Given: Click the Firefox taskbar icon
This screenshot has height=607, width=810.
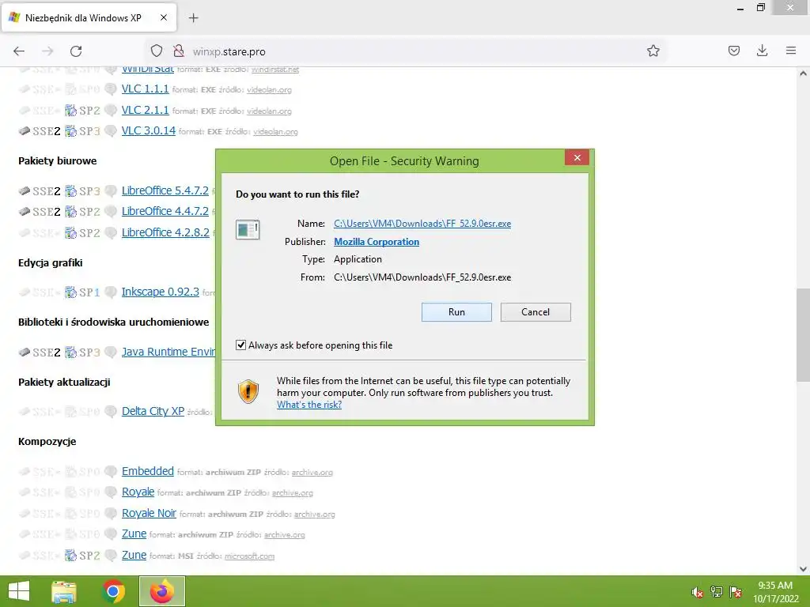Looking at the screenshot, I should (x=162, y=591).
